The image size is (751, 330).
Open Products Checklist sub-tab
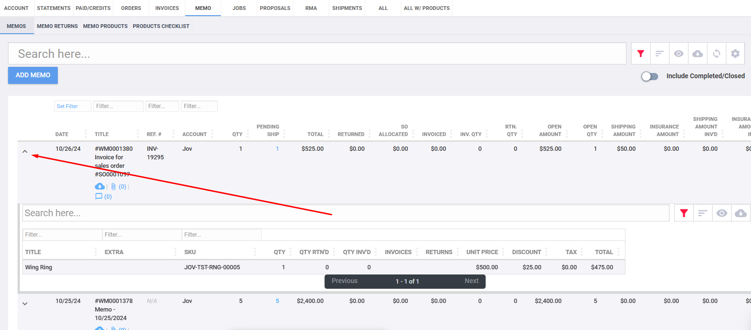[161, 26]
